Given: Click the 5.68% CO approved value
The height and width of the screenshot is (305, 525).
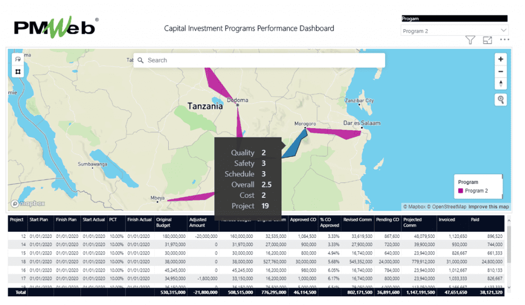Looking at the screenshot, I should pos(333,261).
